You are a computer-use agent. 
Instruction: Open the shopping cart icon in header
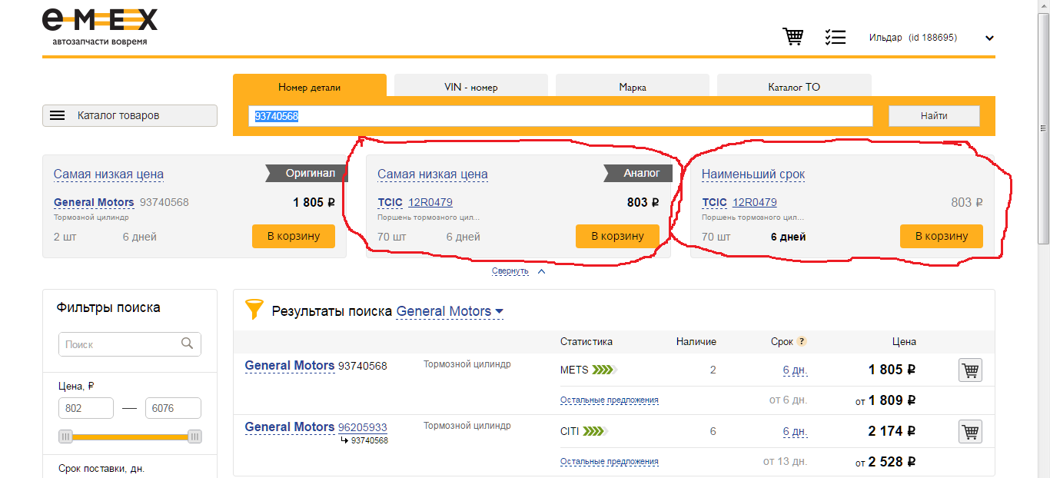[x=793, y=36]
